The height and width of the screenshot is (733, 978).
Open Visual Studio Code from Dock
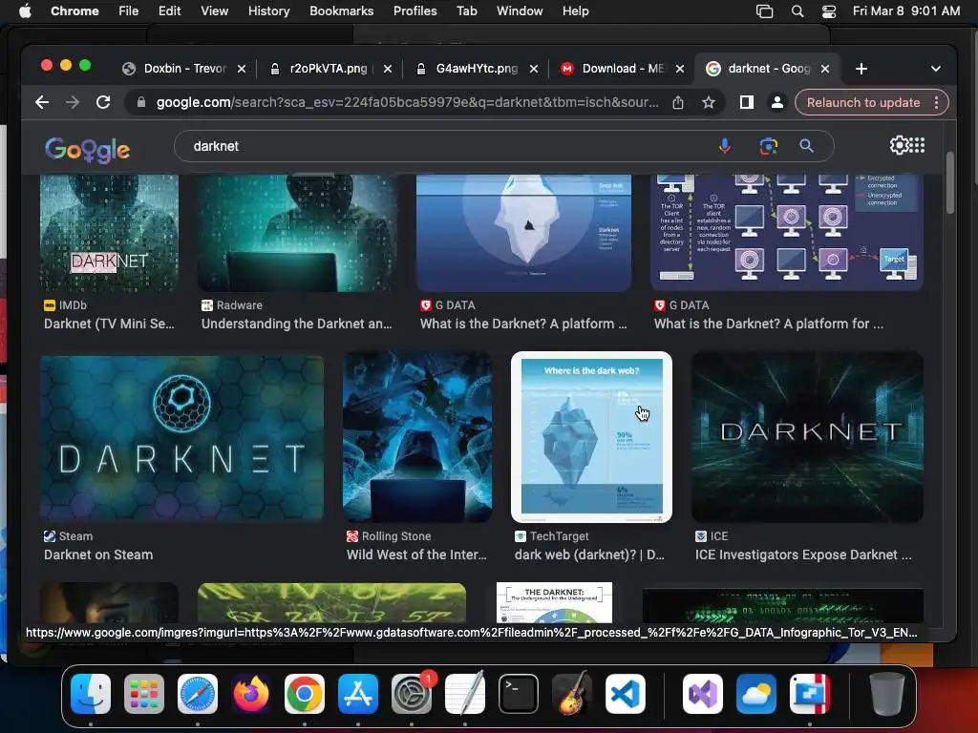pyautogui.click(x=626, y=694)
